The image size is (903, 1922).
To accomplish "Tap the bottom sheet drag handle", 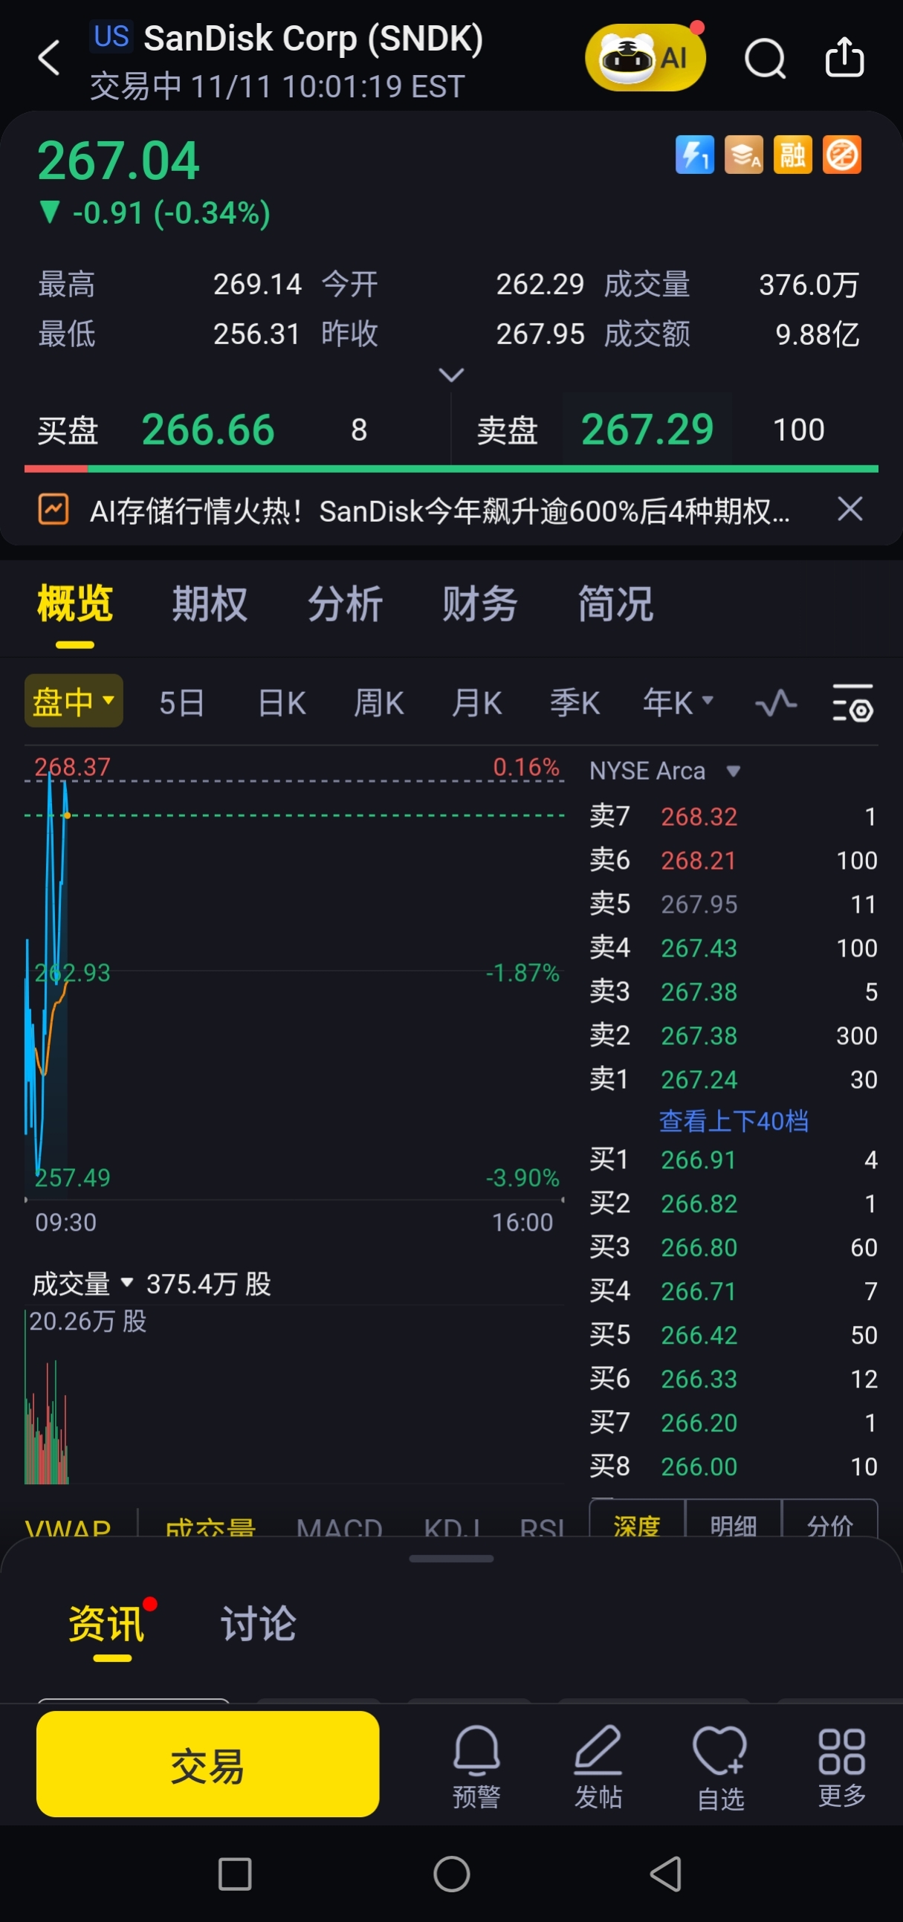I will click(x=450, y=1559).
